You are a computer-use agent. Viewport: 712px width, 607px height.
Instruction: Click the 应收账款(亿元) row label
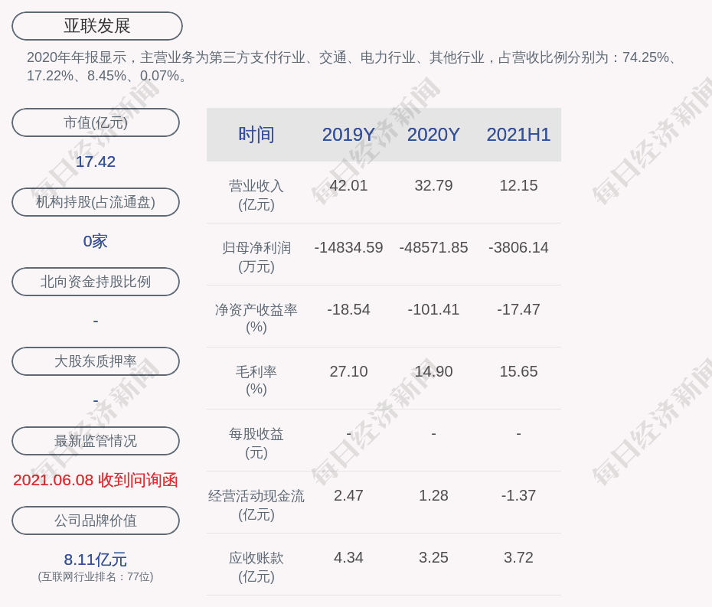point(256,566)
